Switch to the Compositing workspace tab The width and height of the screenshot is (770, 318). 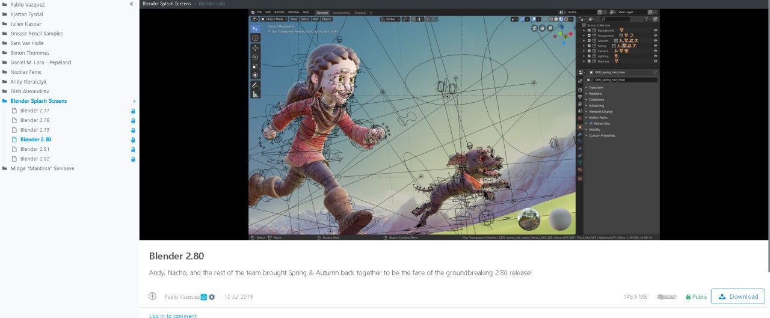point(341,13)
